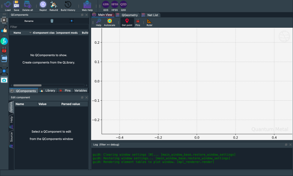The height and width of the screenshot is (176, 293).
Task: Float the Log panel
Action: (286, 145)
